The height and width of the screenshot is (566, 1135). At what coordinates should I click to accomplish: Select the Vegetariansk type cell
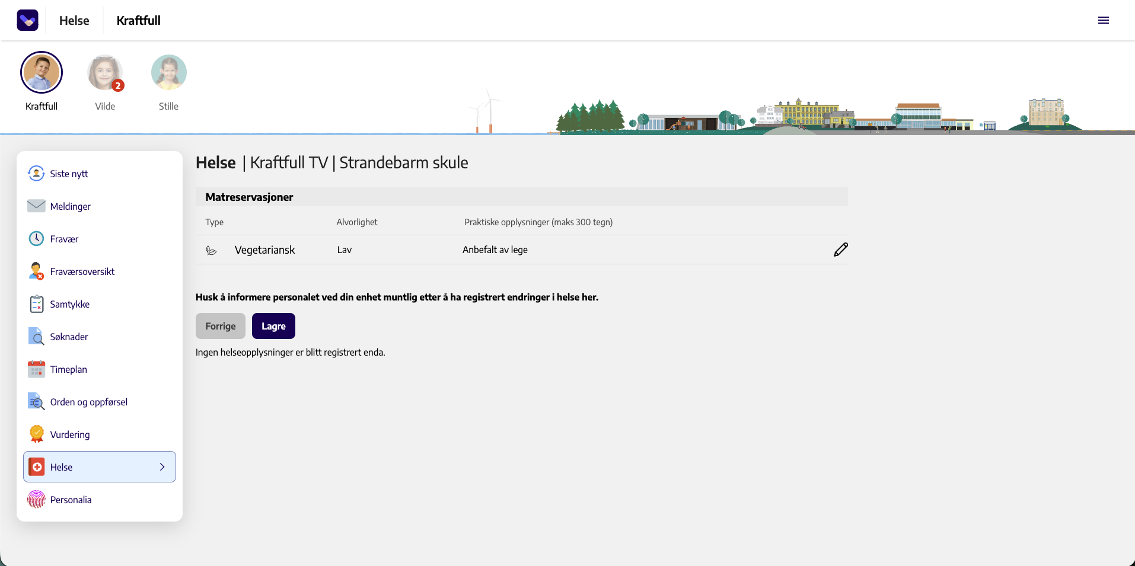point(264,250)
